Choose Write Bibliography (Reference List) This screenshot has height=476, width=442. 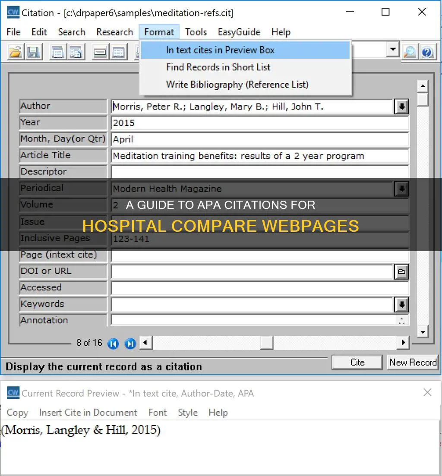pyautogui.click(x=245, y=85)
